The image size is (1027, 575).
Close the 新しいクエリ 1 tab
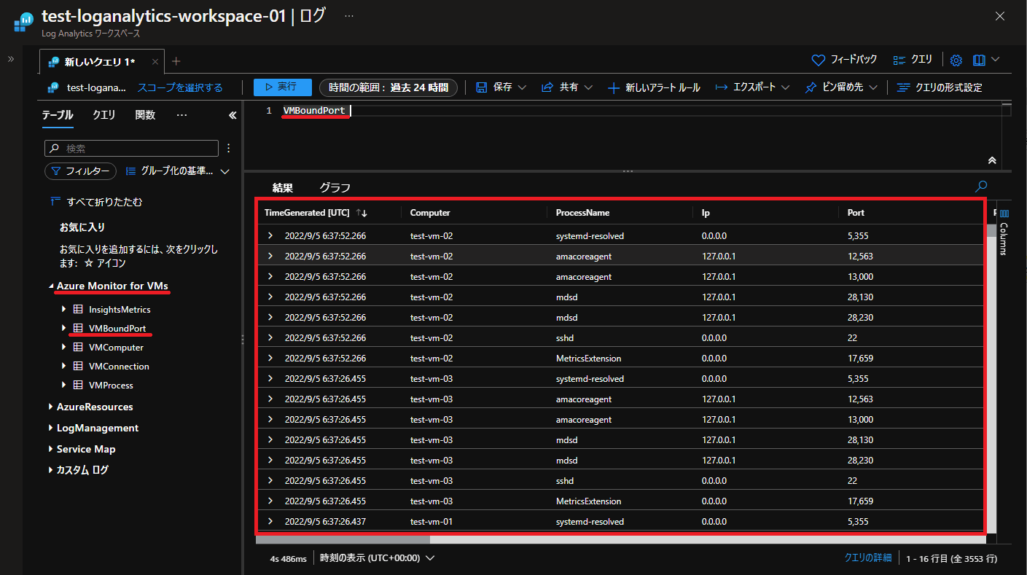(x=155, y=62)
